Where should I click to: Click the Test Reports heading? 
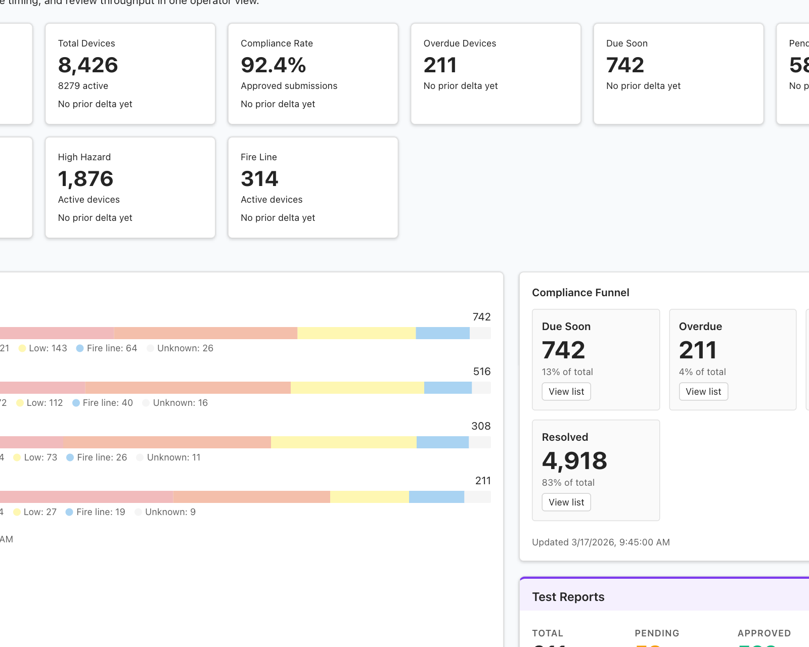[x=568, y=597]
